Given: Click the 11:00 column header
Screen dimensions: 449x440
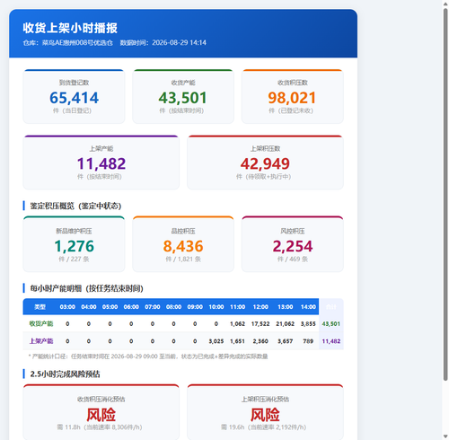Looking at the screenshot, I should [x=237, y=307].
